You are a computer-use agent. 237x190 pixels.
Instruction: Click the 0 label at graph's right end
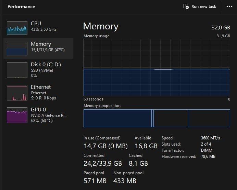point(229,99)
